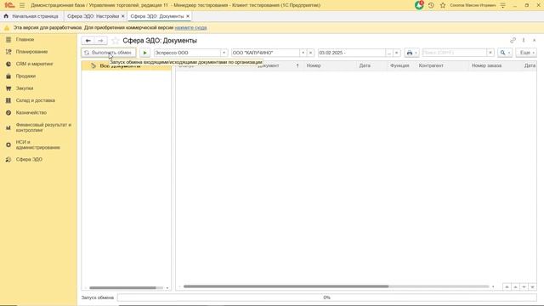
Task: Clear the ООО "КАПУЧИНО" field
Action: (310, 53)
